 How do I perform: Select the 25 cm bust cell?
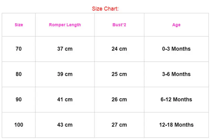tap(119, 74)
